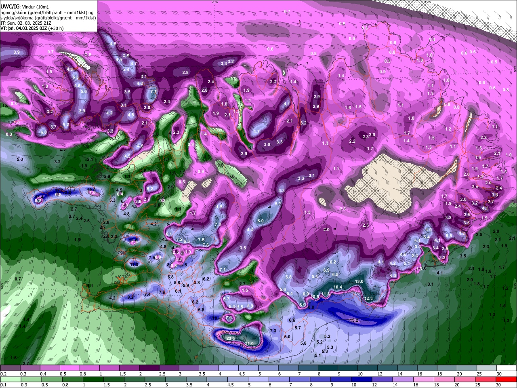Click the 23.6 precipitation value on the map

(231, 338)
